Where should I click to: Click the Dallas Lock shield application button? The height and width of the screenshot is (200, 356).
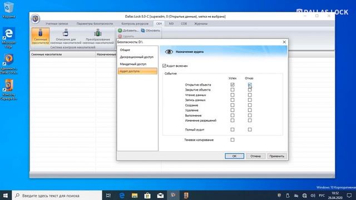pyautogui.click(x=36, y=19)
